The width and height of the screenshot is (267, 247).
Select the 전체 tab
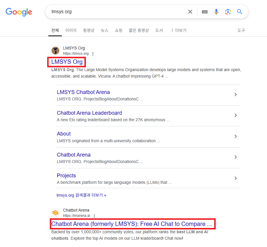pos(55,31)
